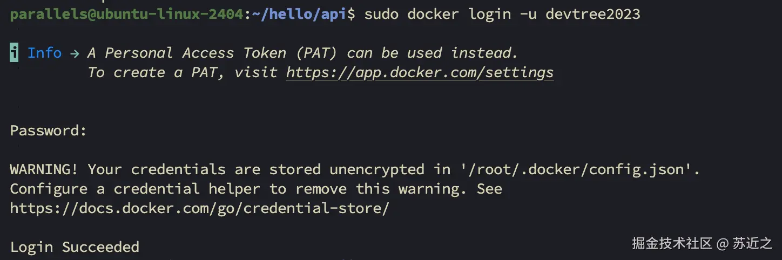Open the docs.docker.com credential-store URL

[199, 208]
